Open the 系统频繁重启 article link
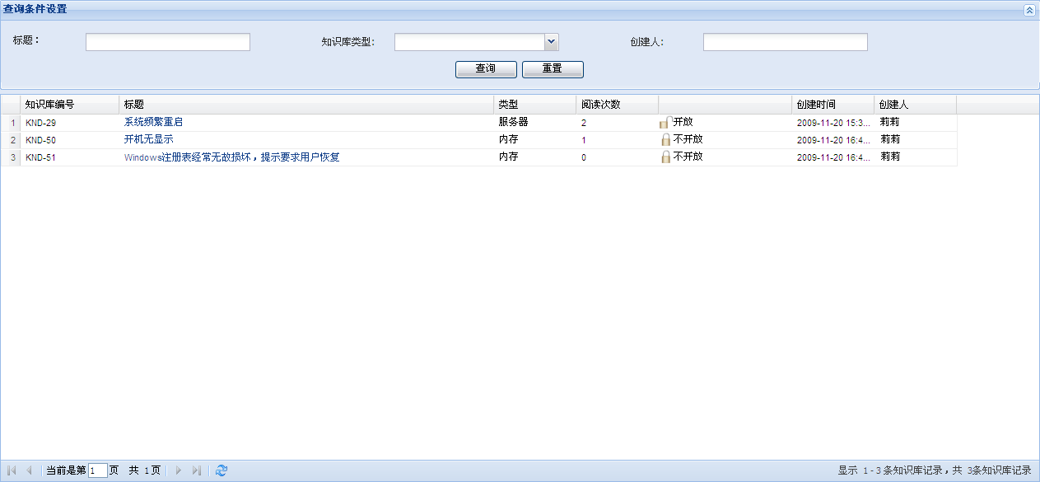The width and height of the screenshot is (1040, 482). pyautogui.click(x=153, y=122)
